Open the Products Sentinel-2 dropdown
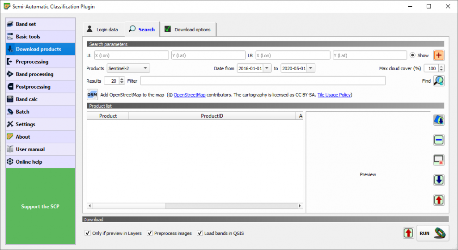The height and width of the screenshot is (250, 458). pos(128,68)
